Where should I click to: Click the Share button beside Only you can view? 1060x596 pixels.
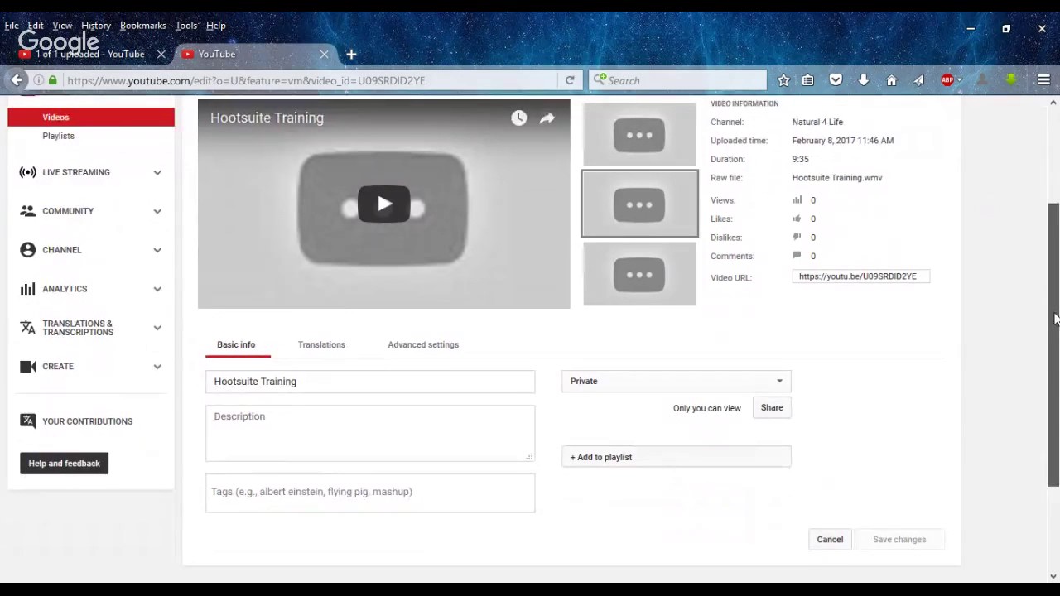point(772,407)
